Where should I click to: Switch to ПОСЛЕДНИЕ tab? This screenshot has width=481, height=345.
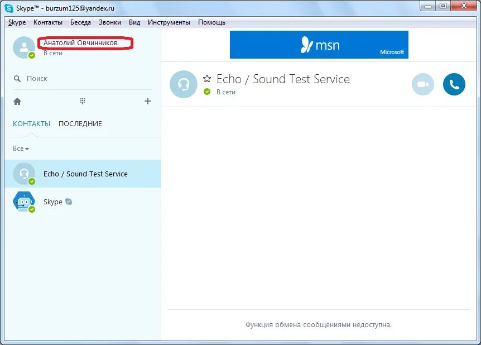pyautogui.click(x=80, y=124)
